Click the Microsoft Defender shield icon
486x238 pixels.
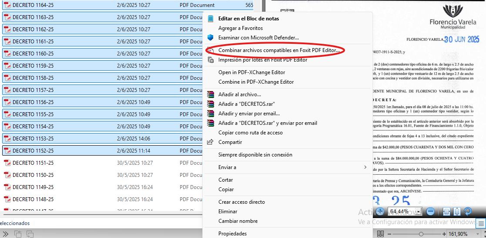211,38
